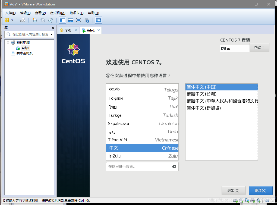
Task: Open the snapshot manager icon
Action: coord(51,20)
